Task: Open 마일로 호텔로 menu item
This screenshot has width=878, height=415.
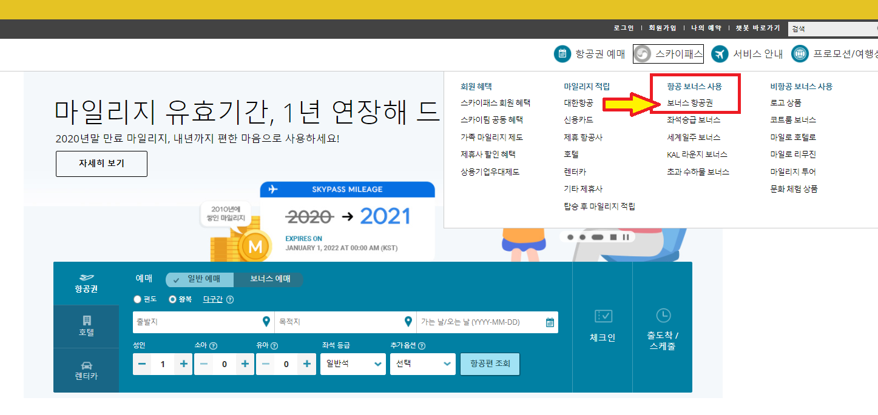Action: pyautogui.click(x=793, y=138)
